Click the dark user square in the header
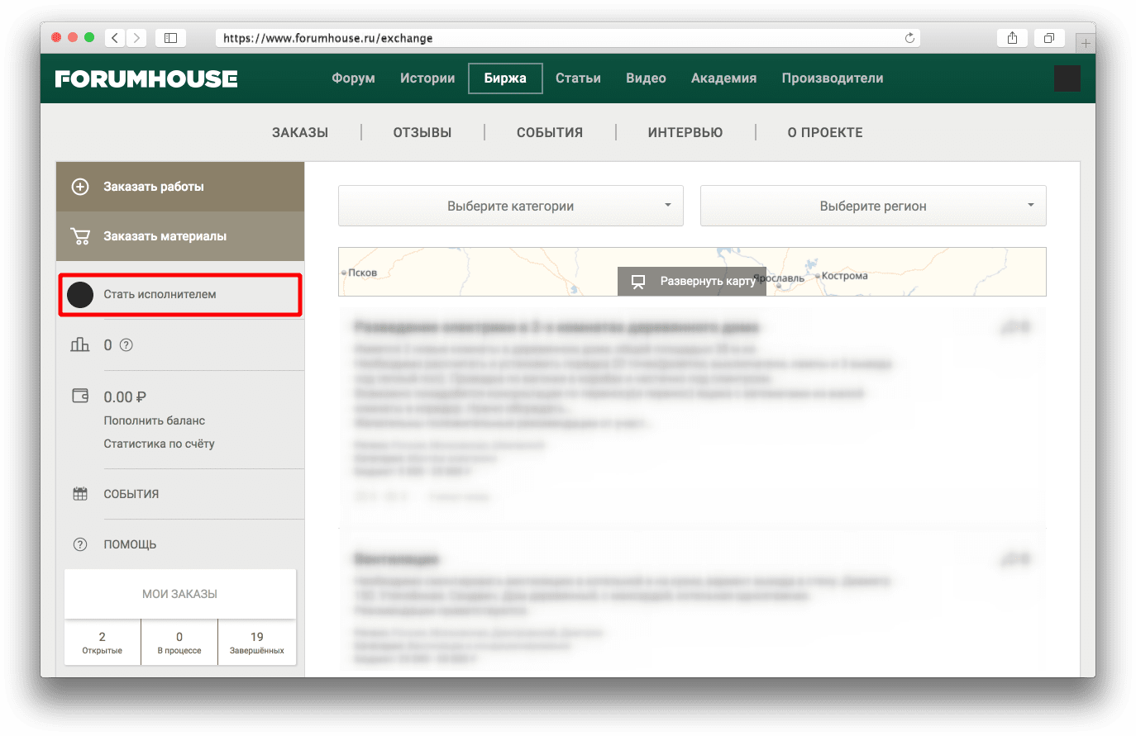The image size is (1136, 736). coord(1067,78)
